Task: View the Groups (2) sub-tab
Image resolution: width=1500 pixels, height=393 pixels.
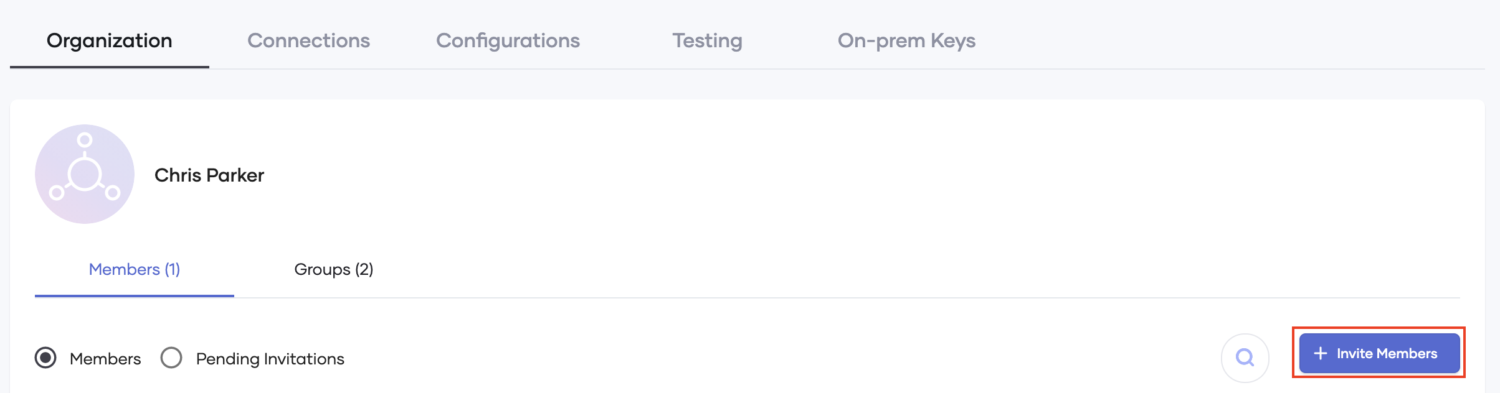Action: pyautogui.click(x=334, y=269)
